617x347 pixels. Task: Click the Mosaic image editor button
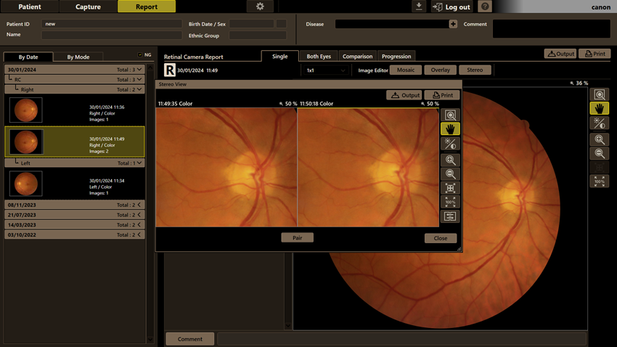click(406, 70)
